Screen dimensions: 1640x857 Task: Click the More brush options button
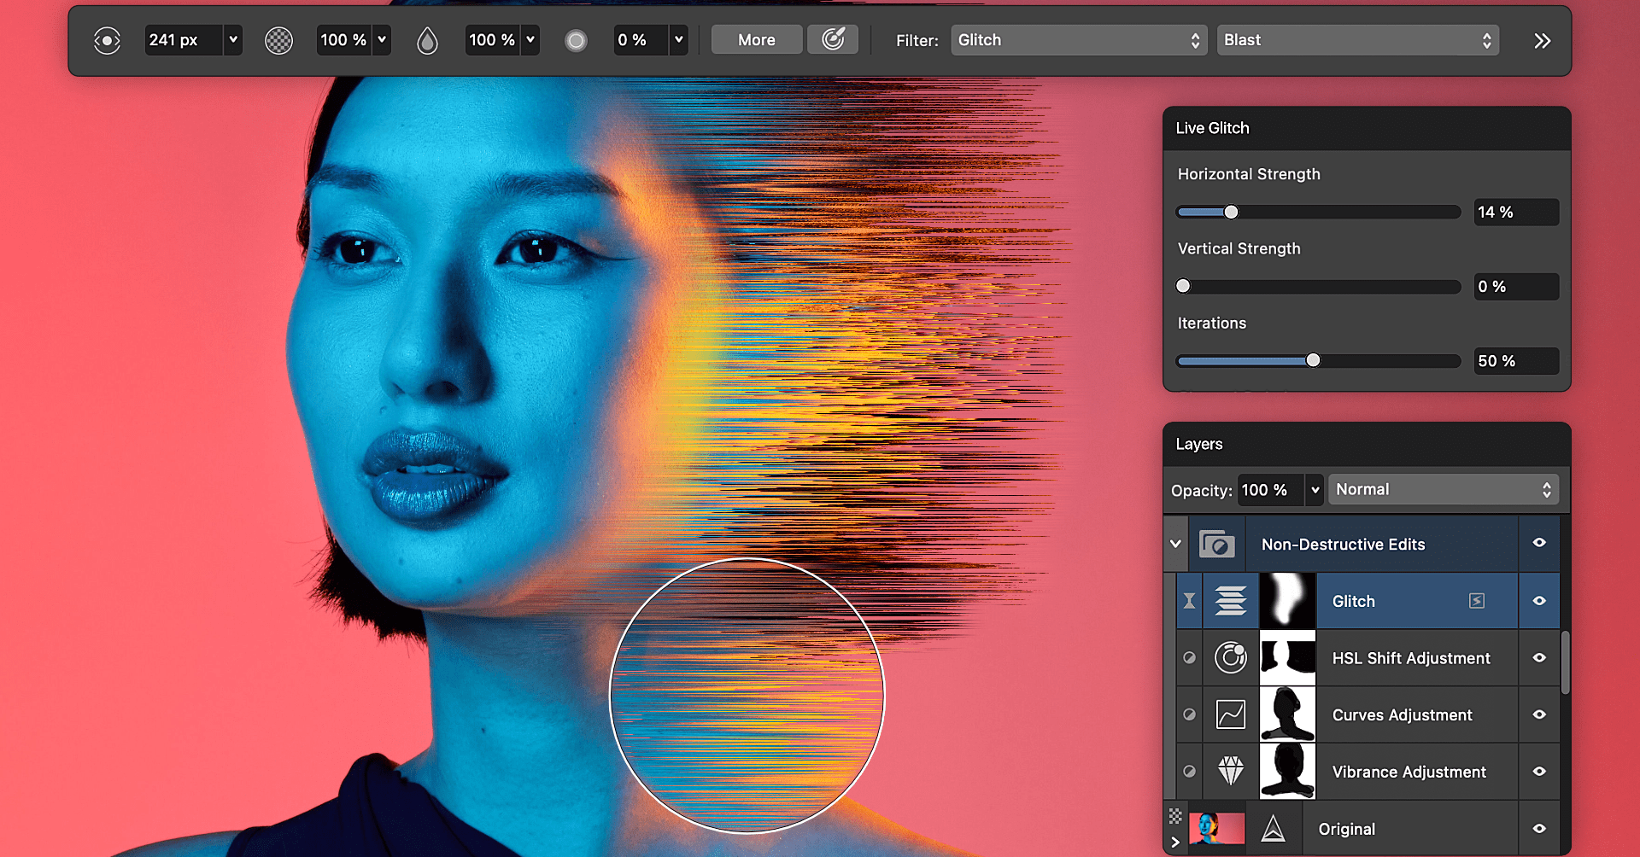point(755,39)
